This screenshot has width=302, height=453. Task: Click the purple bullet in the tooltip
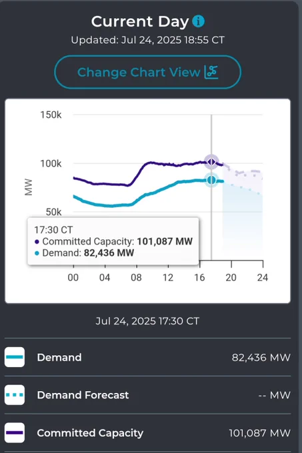pos(37,242)
